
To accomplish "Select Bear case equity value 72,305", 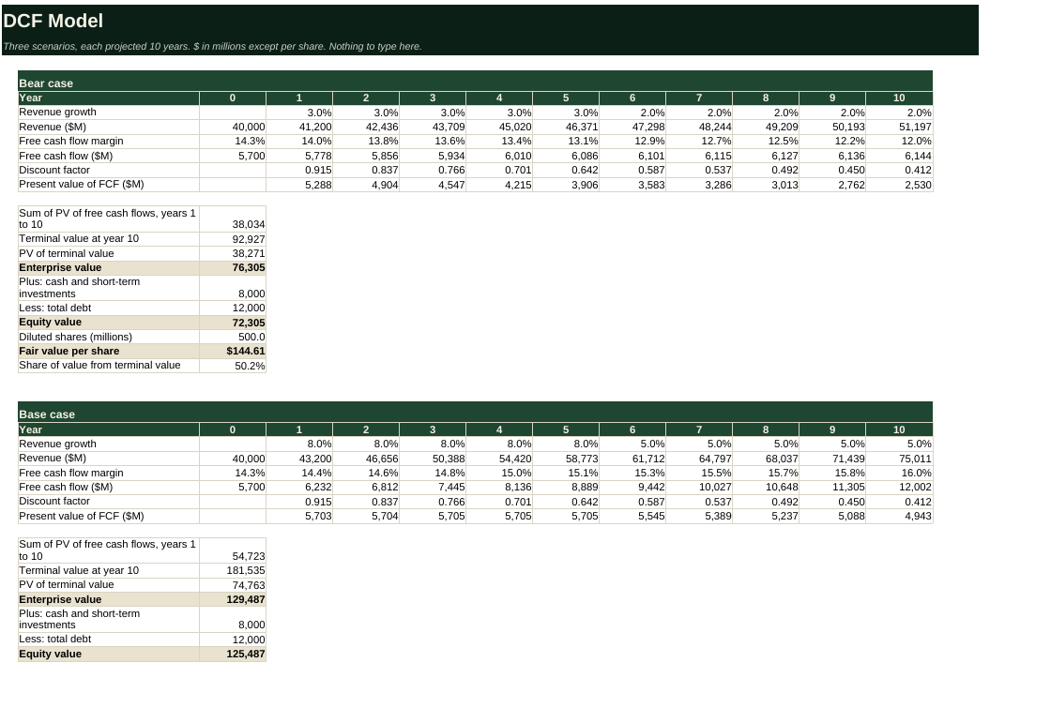I will coord(233,323).
